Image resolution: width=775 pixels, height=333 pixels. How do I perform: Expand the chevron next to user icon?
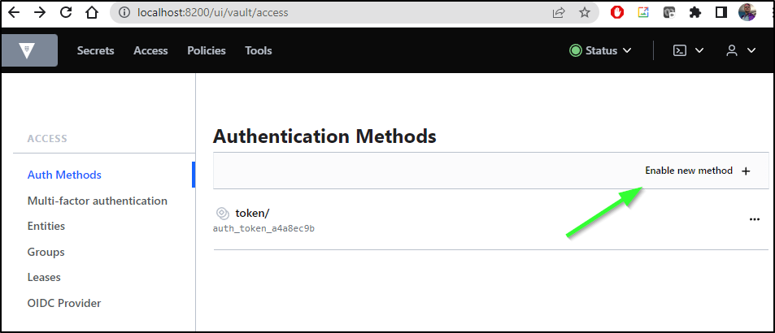[751, 50]
